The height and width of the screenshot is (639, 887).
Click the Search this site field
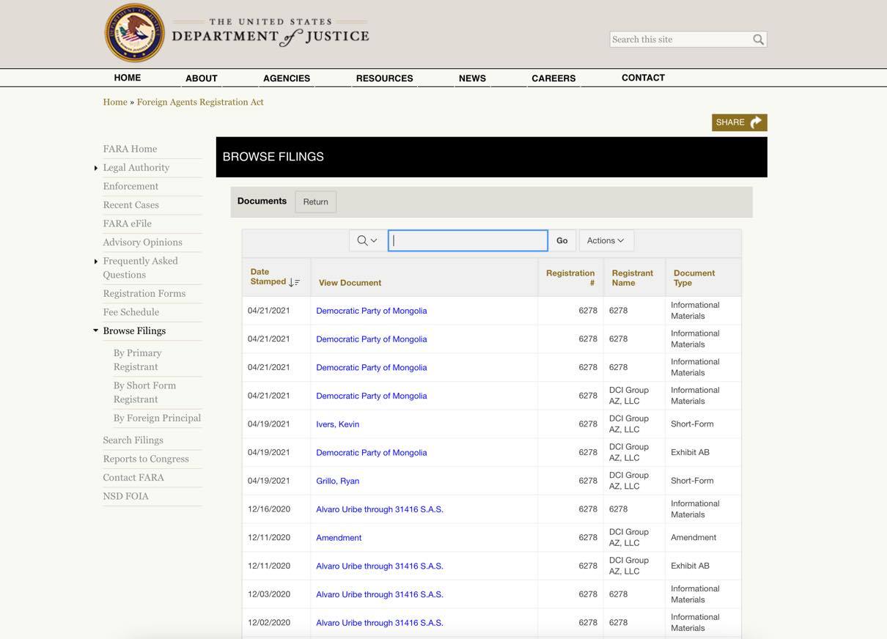680,40
